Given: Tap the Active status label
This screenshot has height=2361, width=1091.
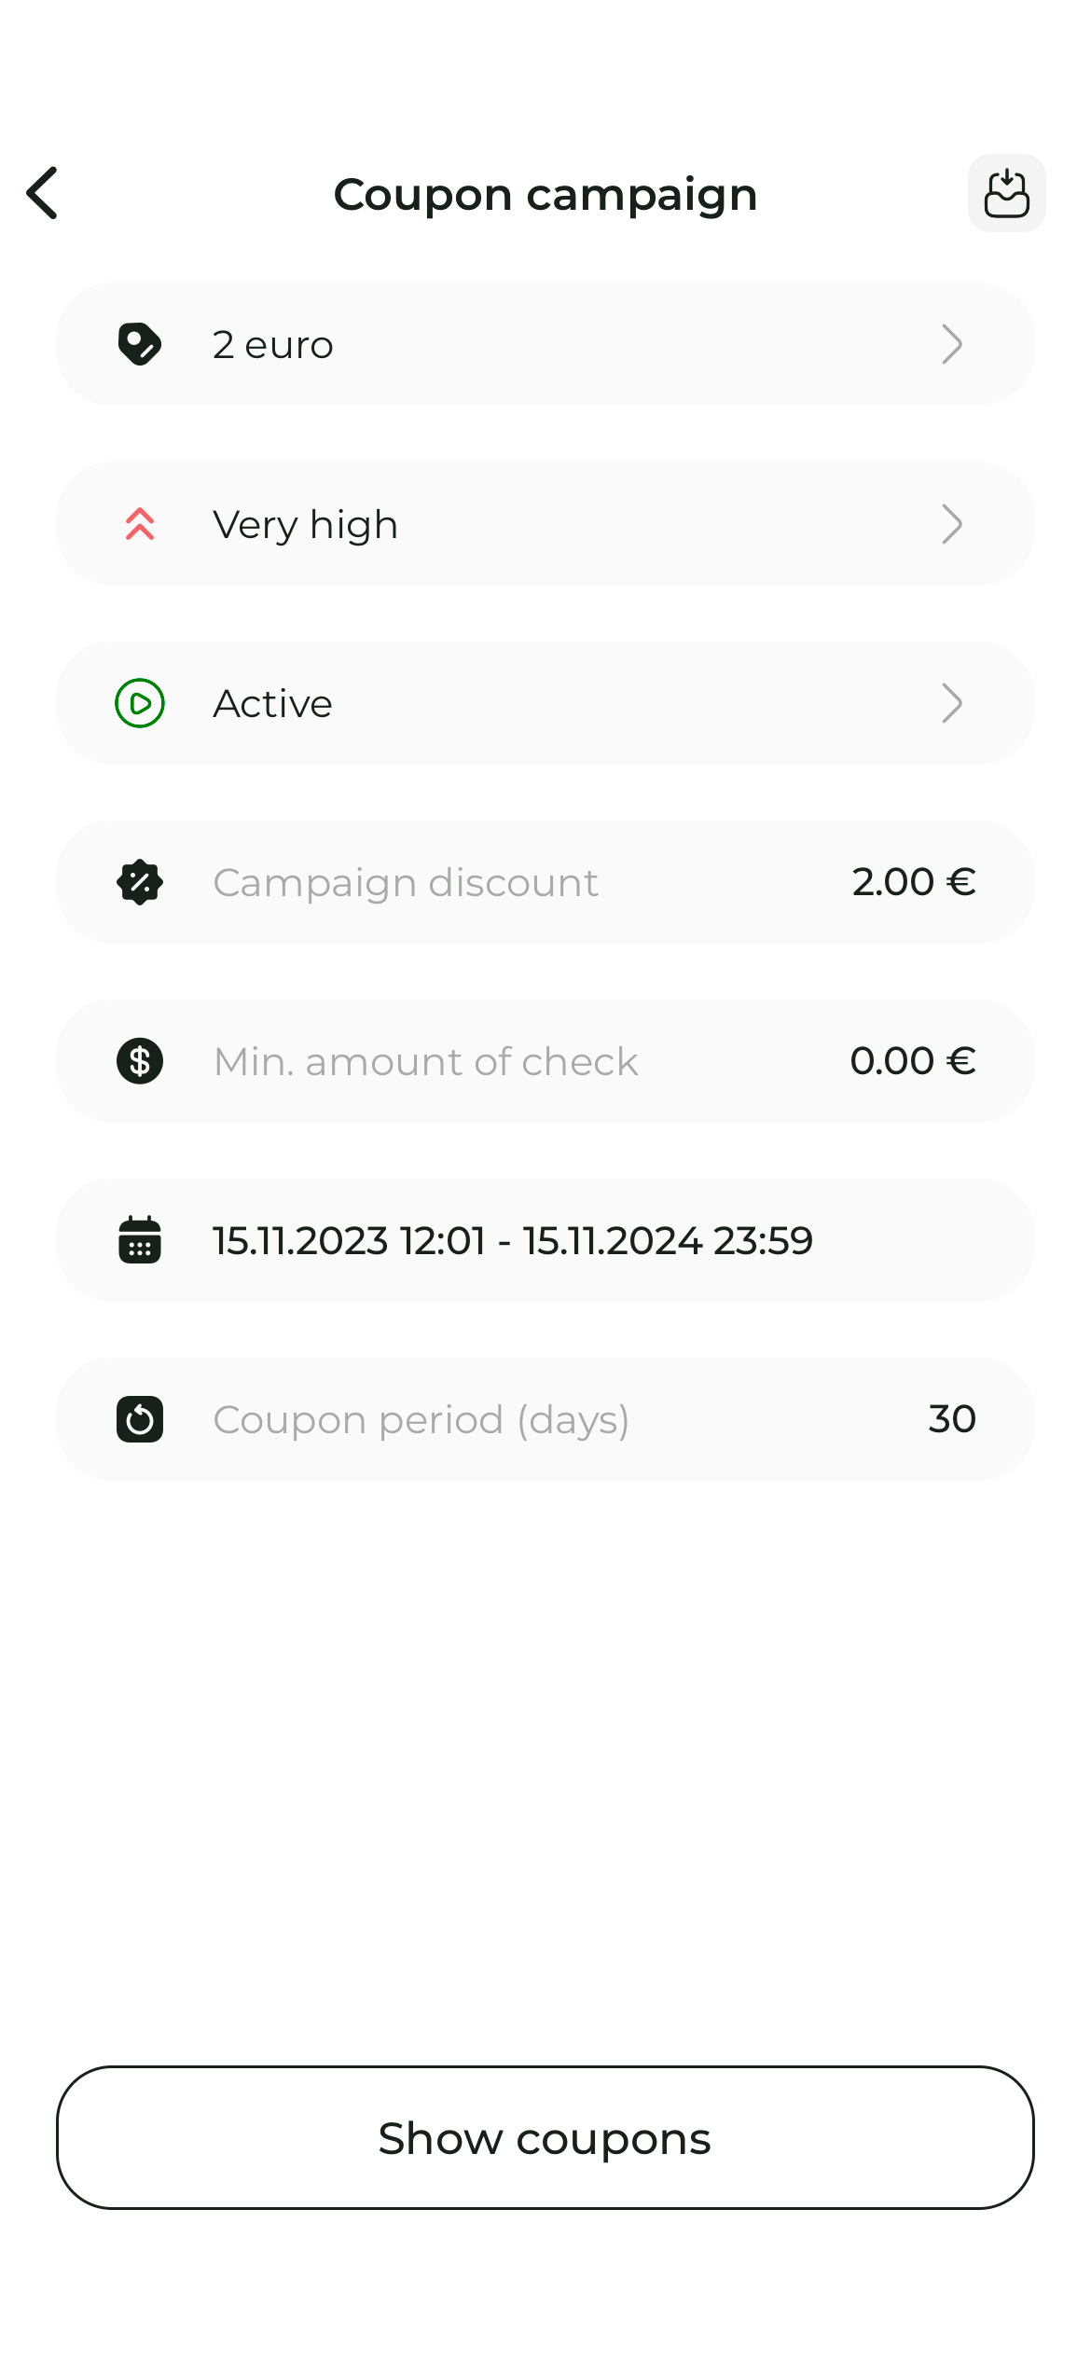Looking at the screenshot, I should (272, 704).
